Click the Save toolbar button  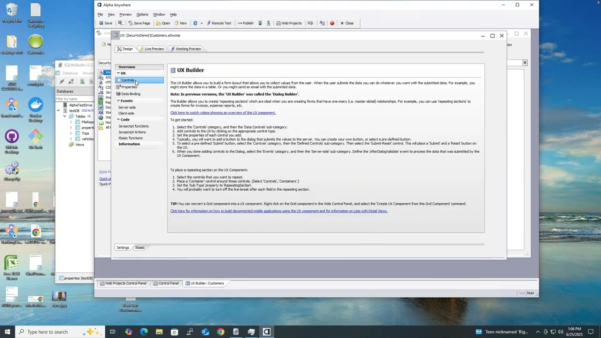[x=106, y=23]
